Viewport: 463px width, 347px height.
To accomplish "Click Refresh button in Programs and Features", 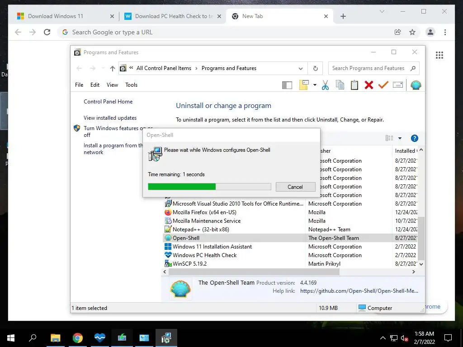I will [x=315, y=69].
